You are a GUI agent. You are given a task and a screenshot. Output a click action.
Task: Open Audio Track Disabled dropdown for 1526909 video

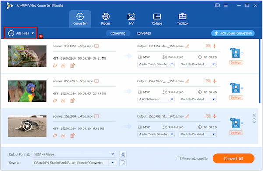[156, 134]
